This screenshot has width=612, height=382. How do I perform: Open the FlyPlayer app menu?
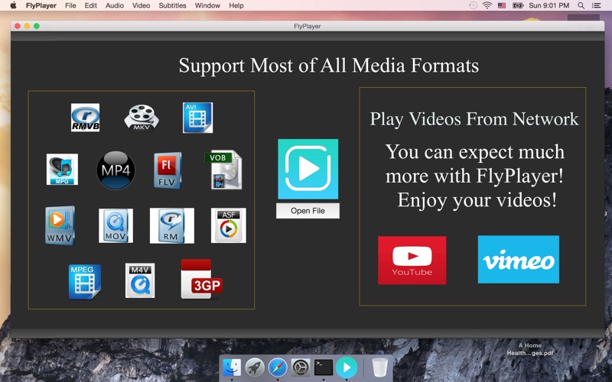click(x=41, y=5)
